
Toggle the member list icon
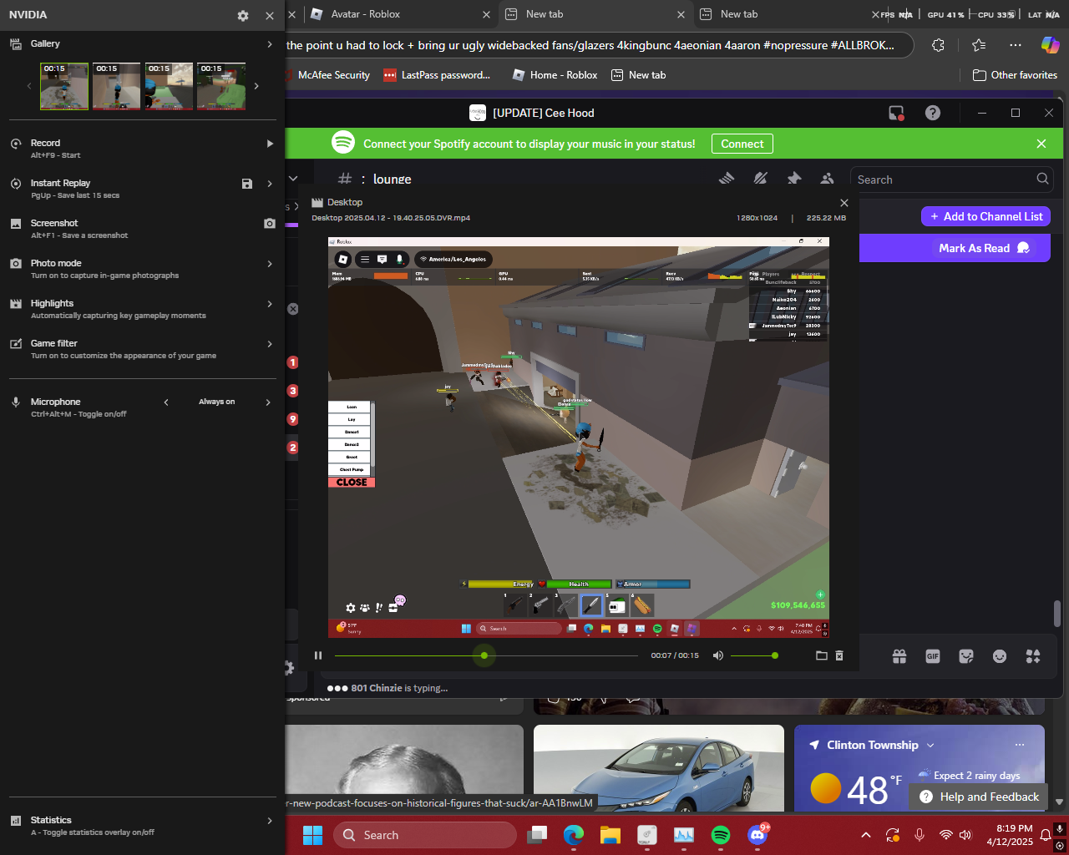[827, 178]
